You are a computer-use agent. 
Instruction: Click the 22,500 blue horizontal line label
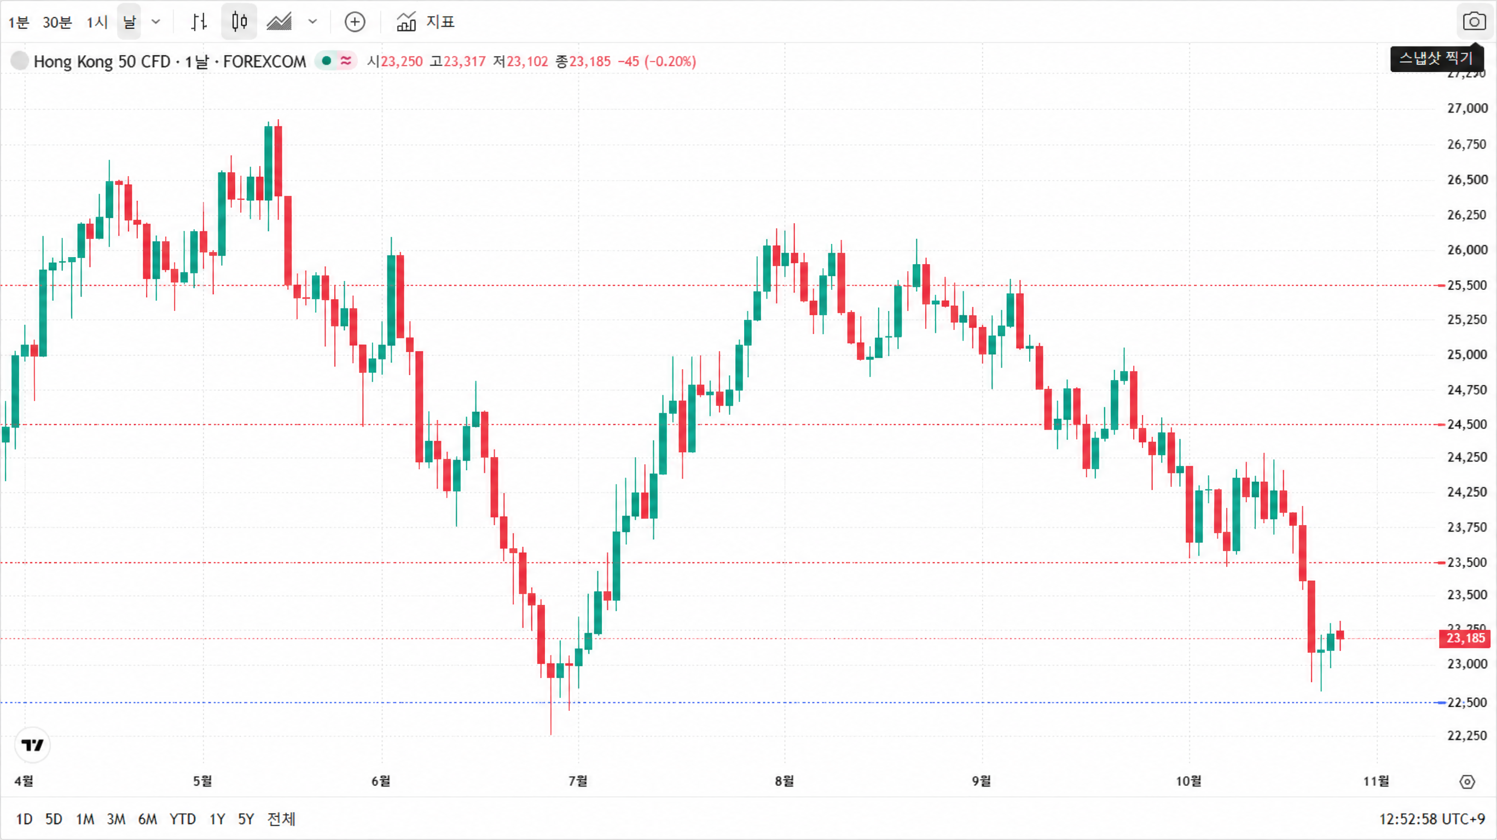pyautogui.click(x=1467, y=703)
